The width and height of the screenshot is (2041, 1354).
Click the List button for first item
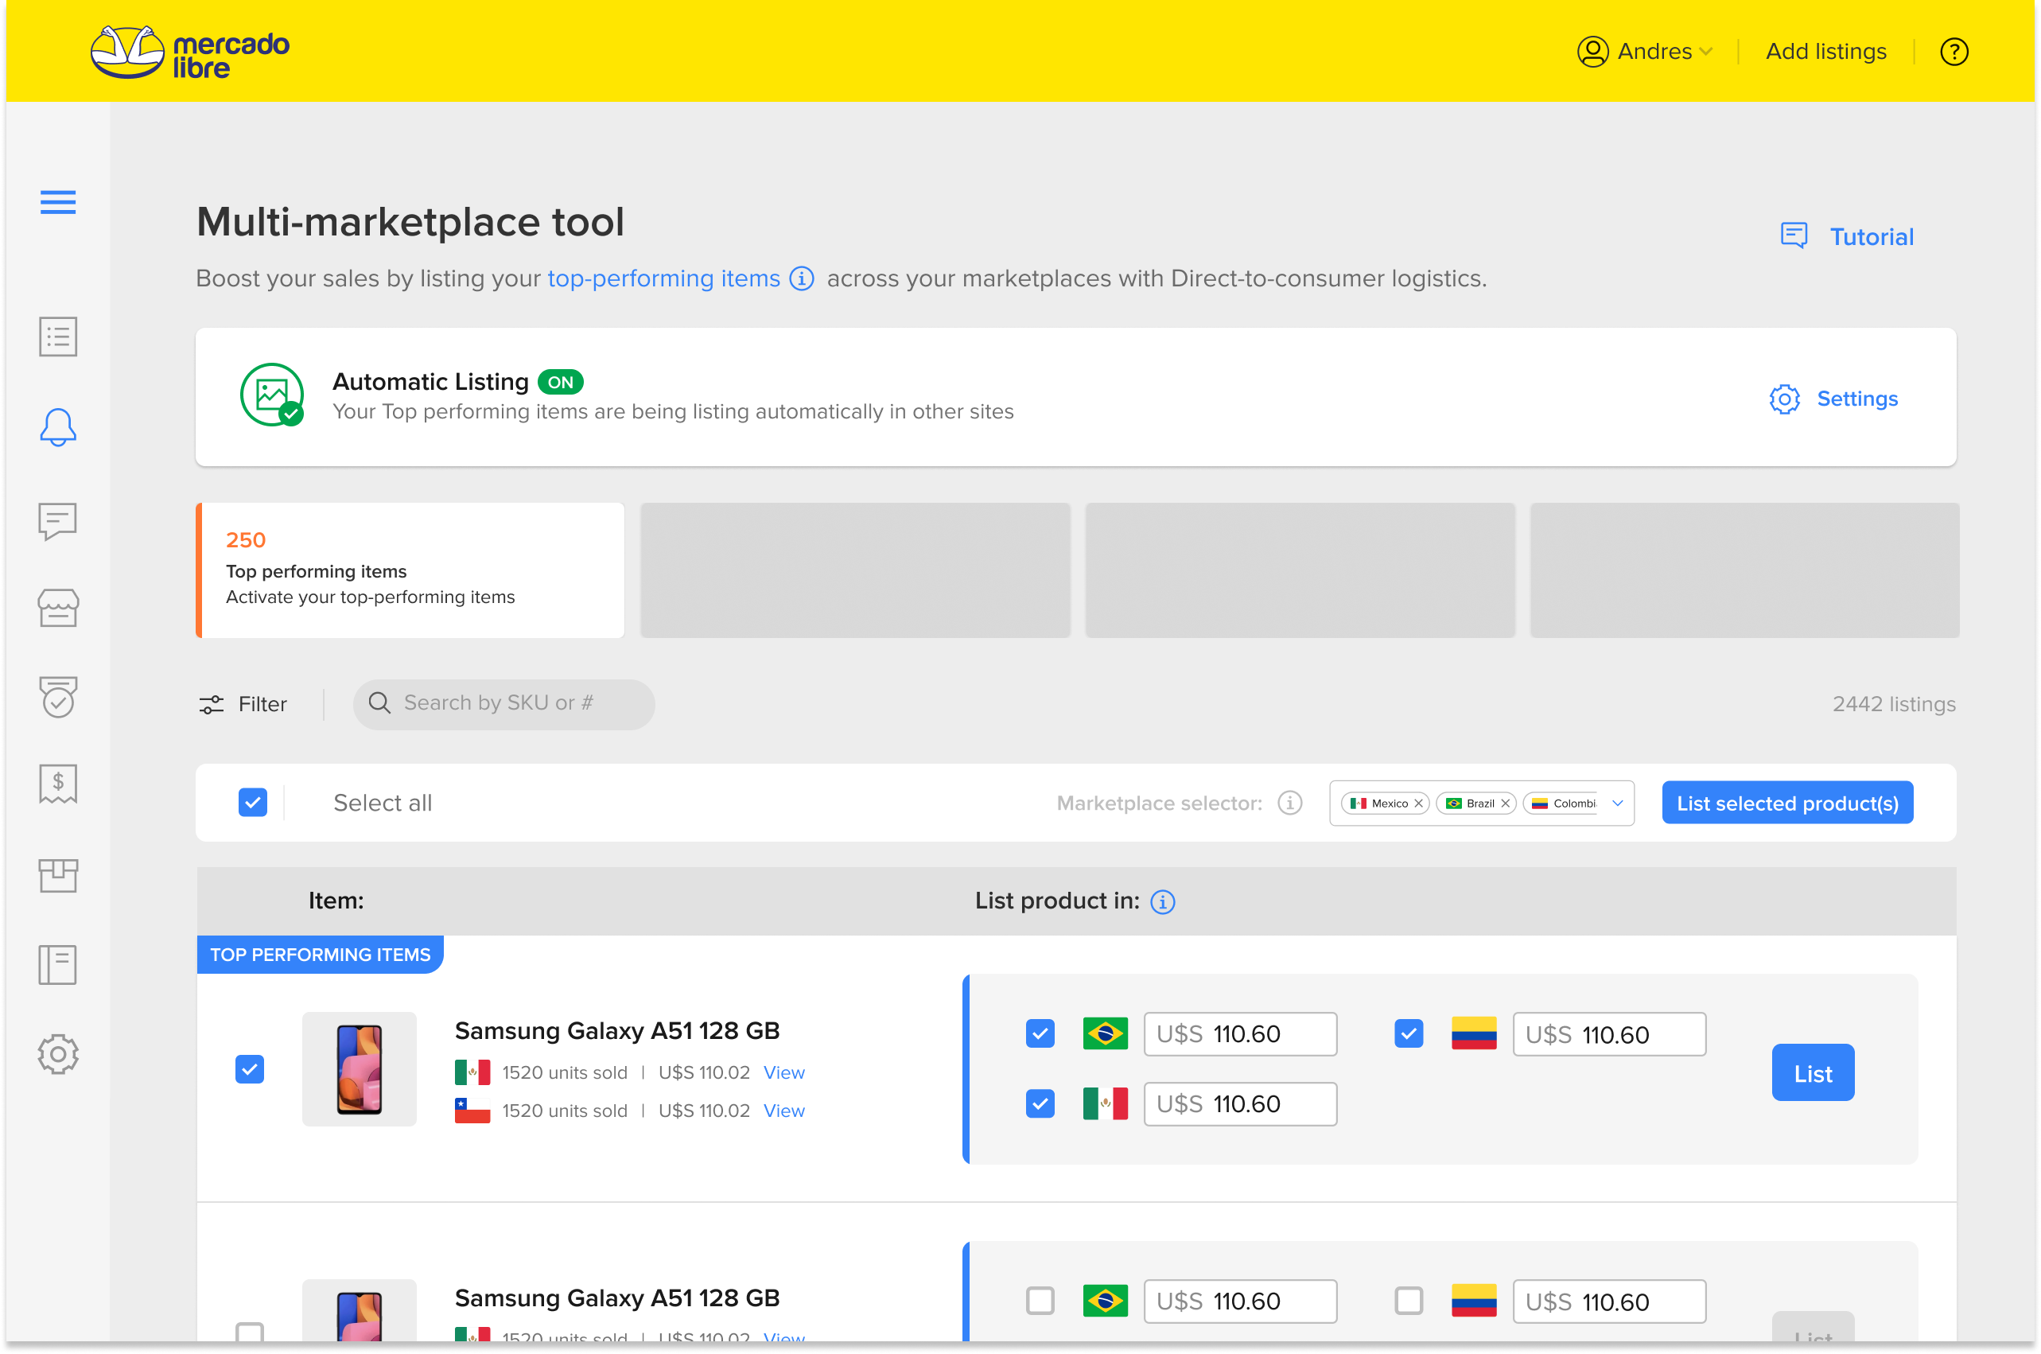pos(1813,1073)
